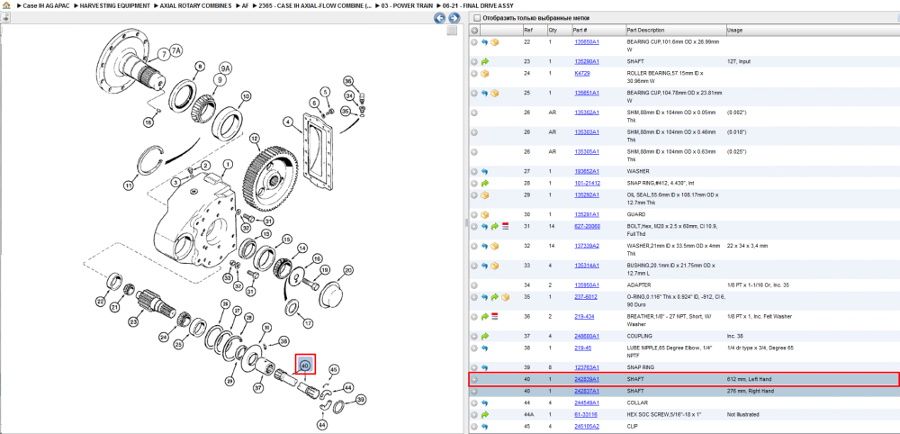Toggle selection circle for SHAFT 242837A1 row
This screenshot has width=900, height=434.
coord(474,392)
